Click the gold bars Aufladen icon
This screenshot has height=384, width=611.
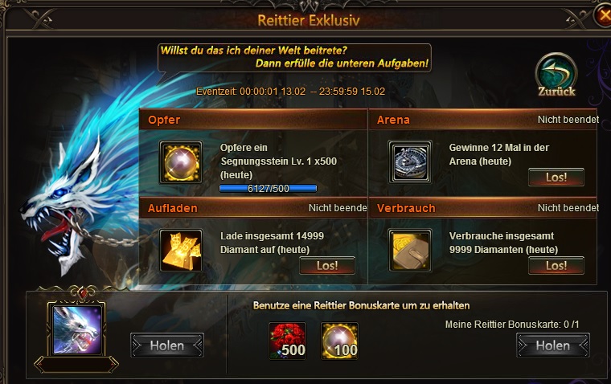point(181,251)
